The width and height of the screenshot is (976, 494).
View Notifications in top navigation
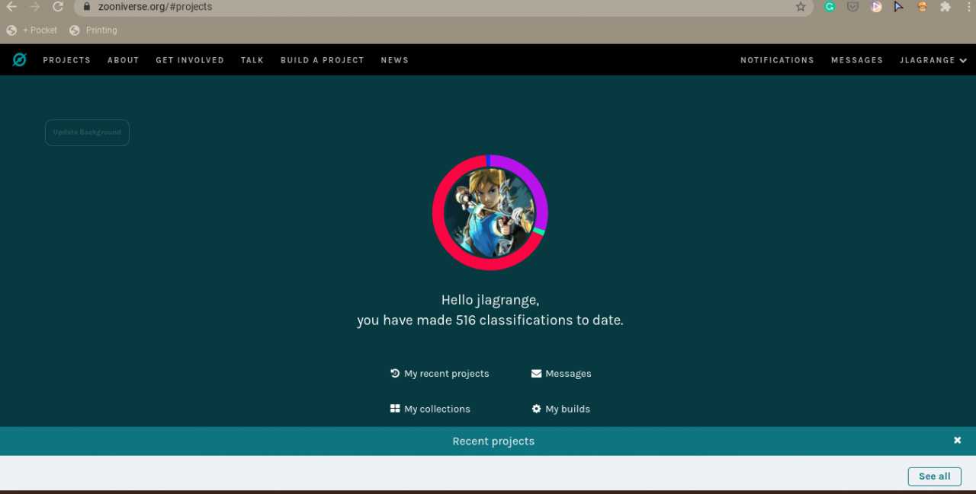pos(777,60)
